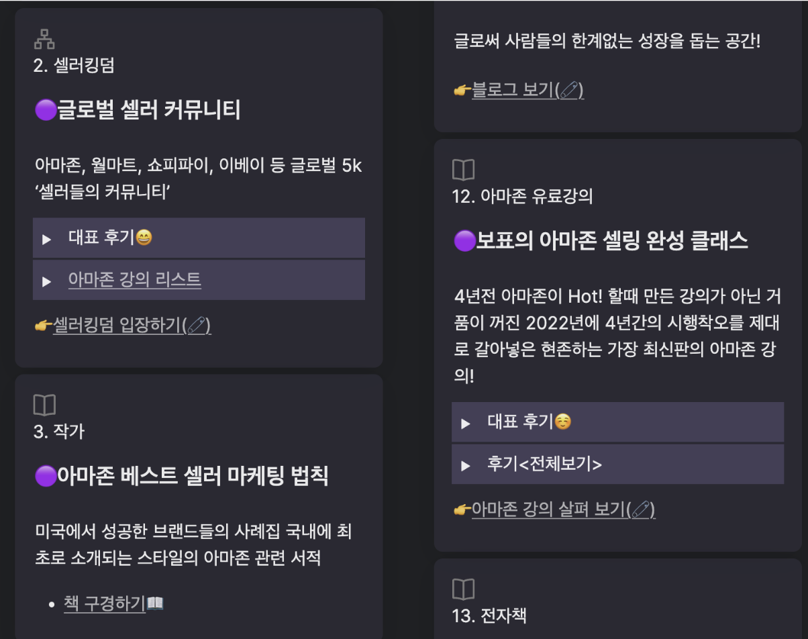Click the sitemap icon above 셀러킹덤

point(44,38)
